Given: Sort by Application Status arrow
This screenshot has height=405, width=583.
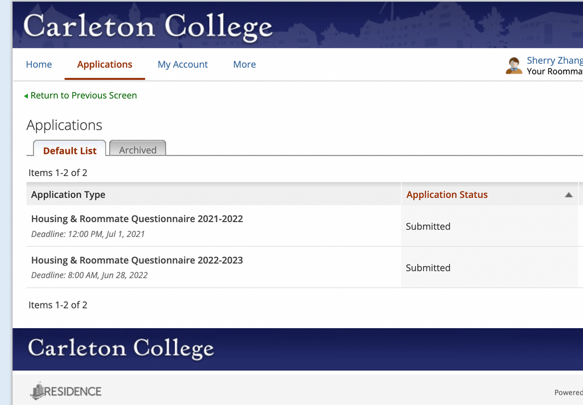Looking at the screenshot, I should tap(569, 194).
